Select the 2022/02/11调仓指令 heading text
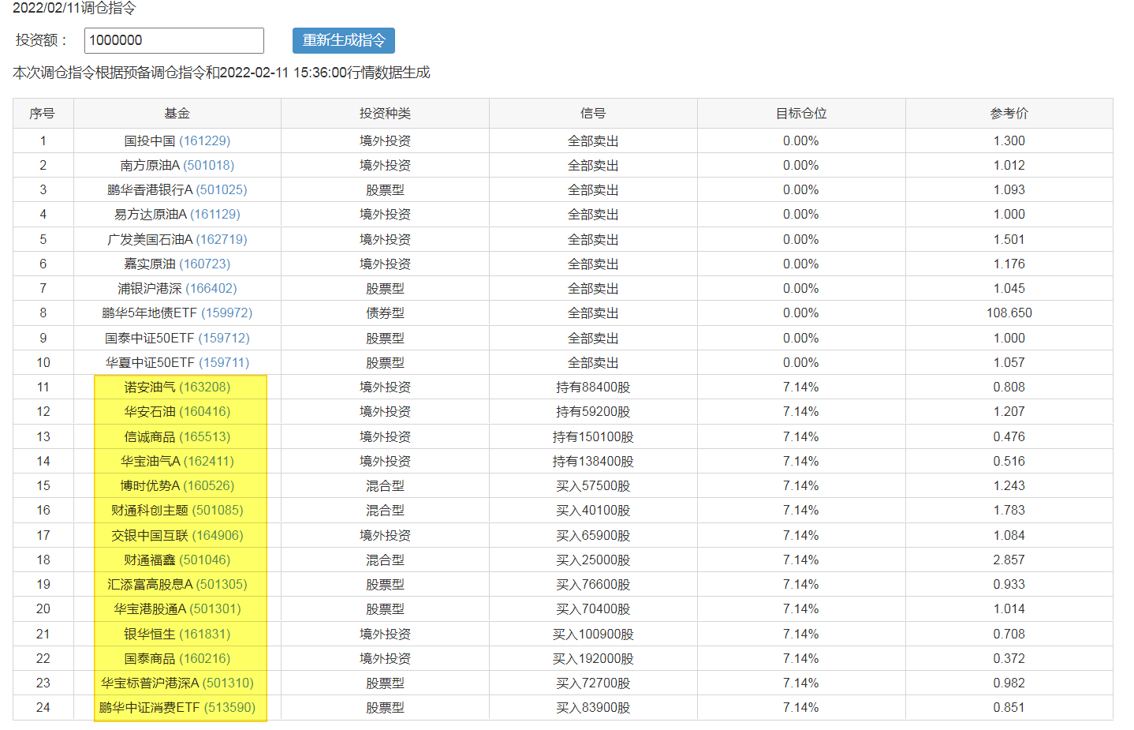 (74, 8)
